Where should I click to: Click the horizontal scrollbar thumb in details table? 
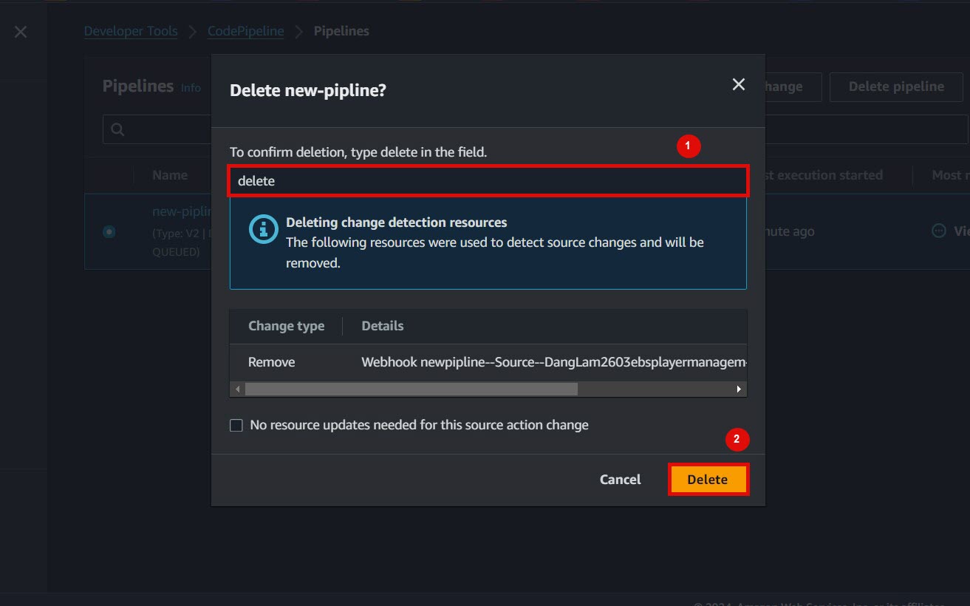tap(411, 389)
